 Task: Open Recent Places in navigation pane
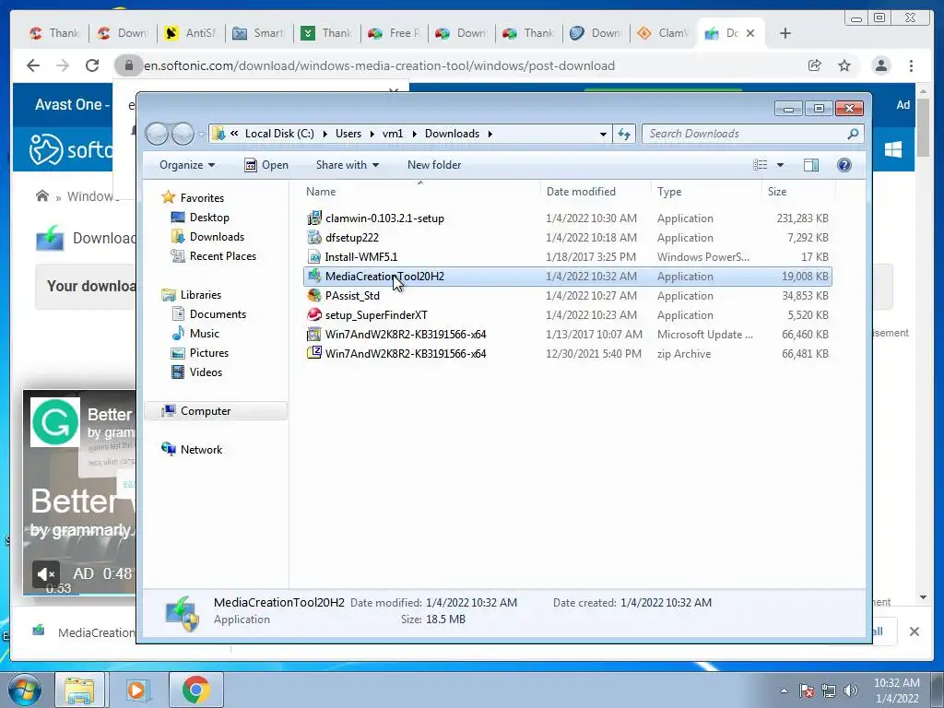(223, 256)
